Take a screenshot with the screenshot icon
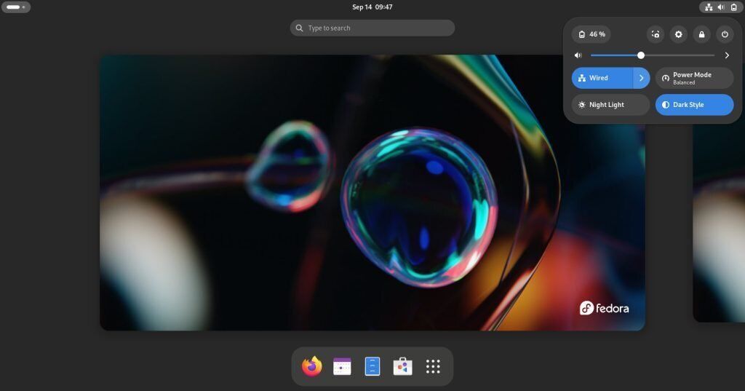Image resolution: width=745 pixels, height=391 pixels. [656, 34]
